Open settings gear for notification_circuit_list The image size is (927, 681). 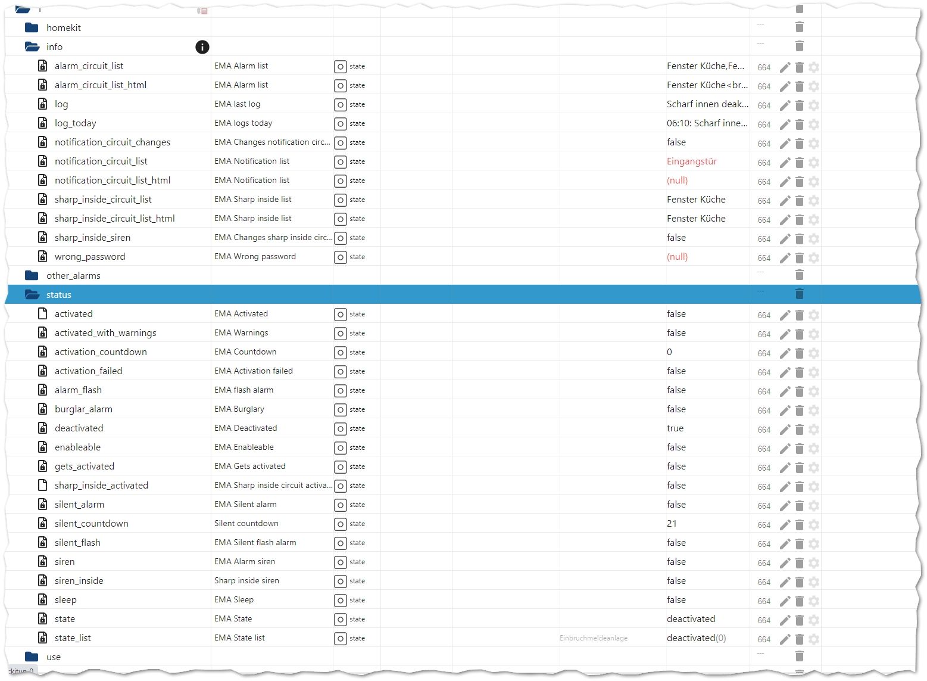pyautogui.click(x=814, y=163)
